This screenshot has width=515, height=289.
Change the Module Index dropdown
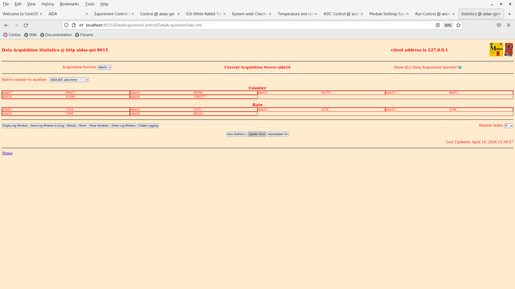pyautogui.click(x=508, y=126)
